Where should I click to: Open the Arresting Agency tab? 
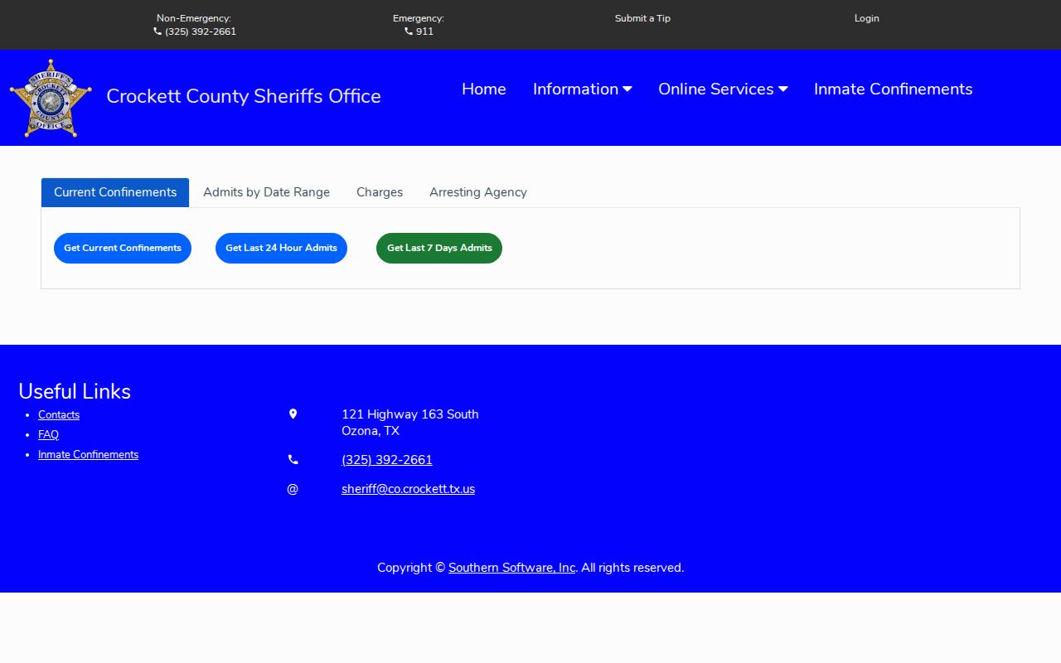tap(478, 192)
